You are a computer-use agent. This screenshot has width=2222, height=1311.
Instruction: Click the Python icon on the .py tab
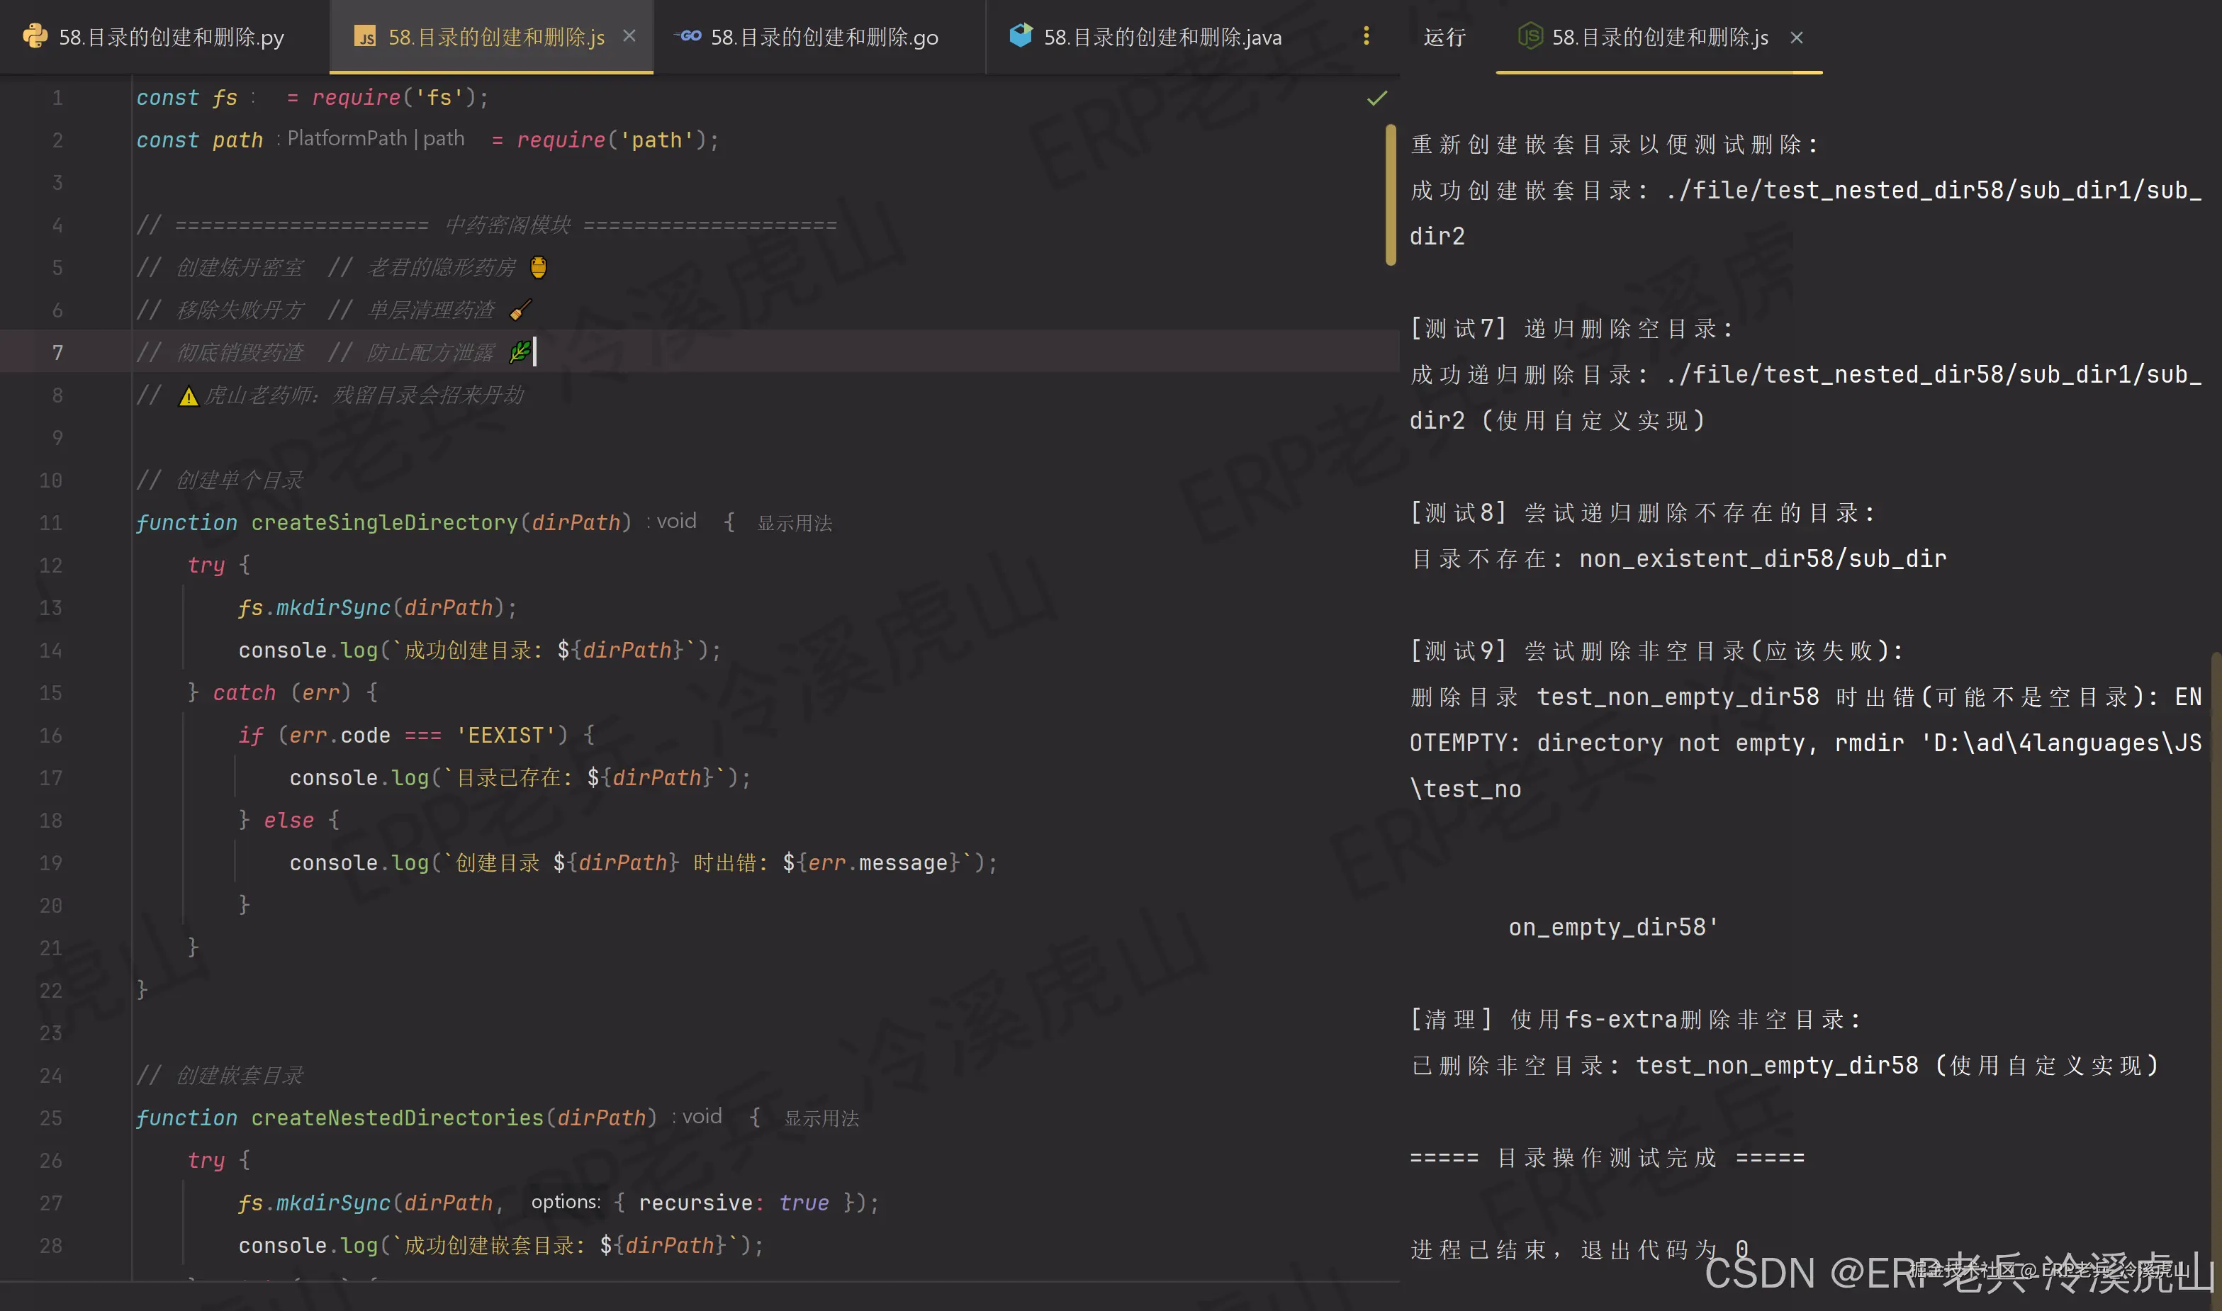(x=35, y=36)
